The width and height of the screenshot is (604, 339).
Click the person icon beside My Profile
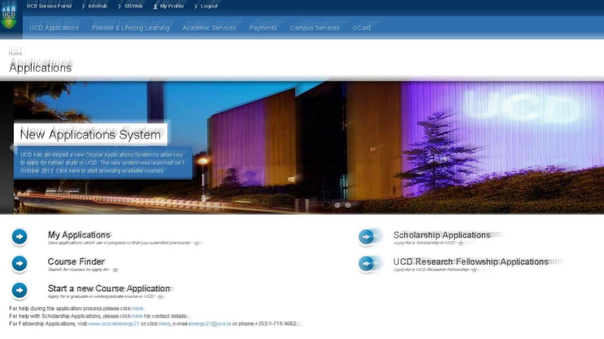coord(155,7)
